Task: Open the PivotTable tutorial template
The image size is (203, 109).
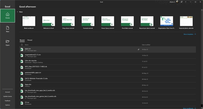Action: (x=127, y=22)
